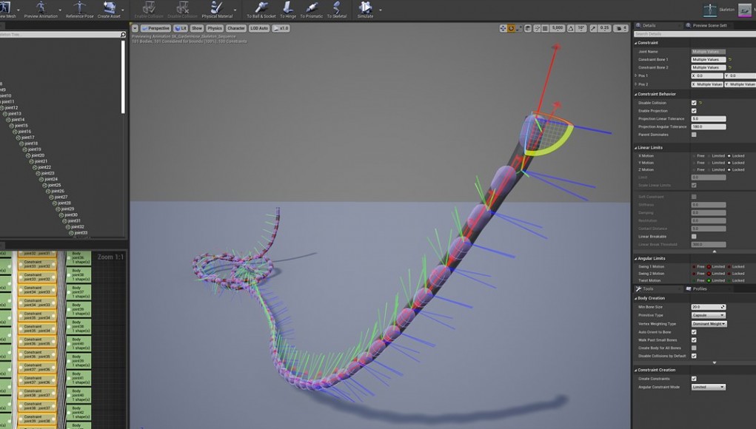Image resolution: width=756 pixels, height=429 pixels.
Task: Collapse the Linear Limits section
Action: 636,148
